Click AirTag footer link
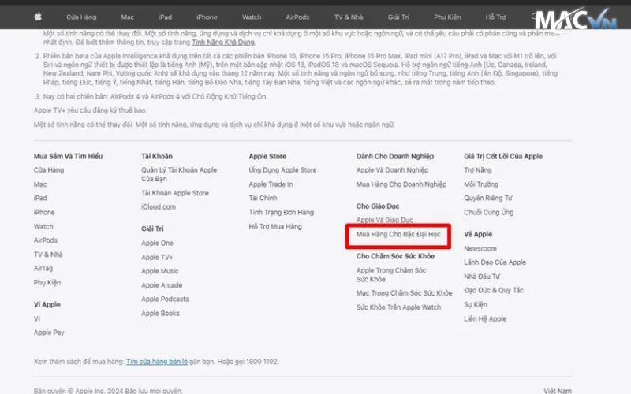 click(x=43, y=268)
